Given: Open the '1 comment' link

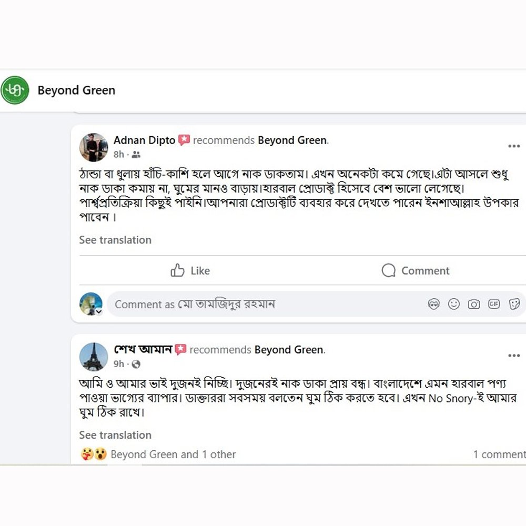Looking at the screenshot, I should click(499, 454).
